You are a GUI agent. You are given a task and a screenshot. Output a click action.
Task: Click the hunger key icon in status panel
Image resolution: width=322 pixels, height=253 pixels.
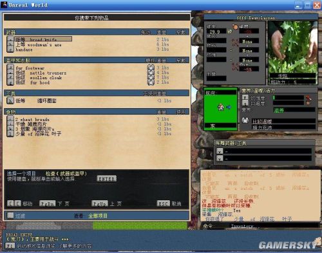pos(245,98)
